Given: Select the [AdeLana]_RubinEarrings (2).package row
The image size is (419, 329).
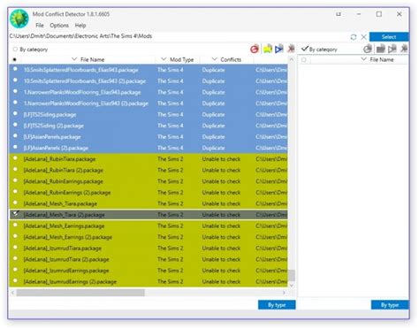Looking at the screenshot, I should pos(149,193).
